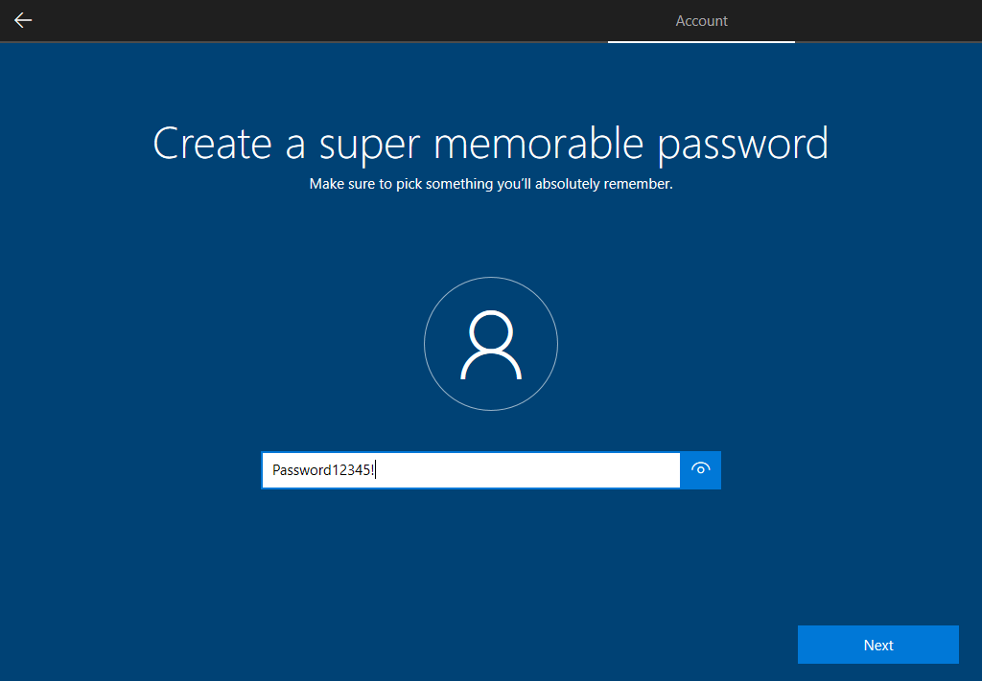Click into the password input field
The height and width of the screenshot is (681, 982).
coord(471,469)
